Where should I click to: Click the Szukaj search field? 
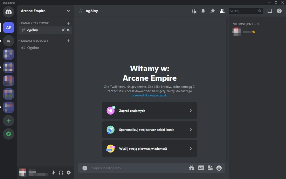(246, 11)
